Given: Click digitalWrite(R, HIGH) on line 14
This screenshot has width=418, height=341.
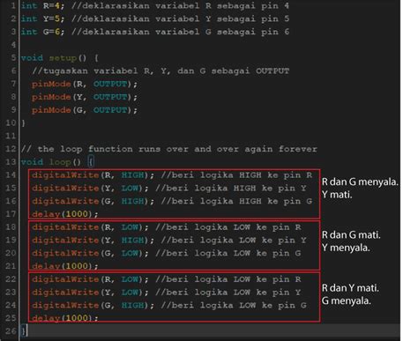Looking at the screenshot, I should coord(93,175).
